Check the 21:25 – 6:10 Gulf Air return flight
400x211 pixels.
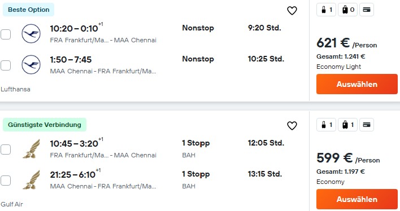coord(6,181)
